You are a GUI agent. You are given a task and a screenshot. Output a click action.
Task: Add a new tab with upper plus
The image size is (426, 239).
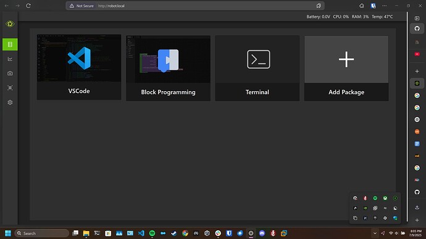click(x=417, y=71)
